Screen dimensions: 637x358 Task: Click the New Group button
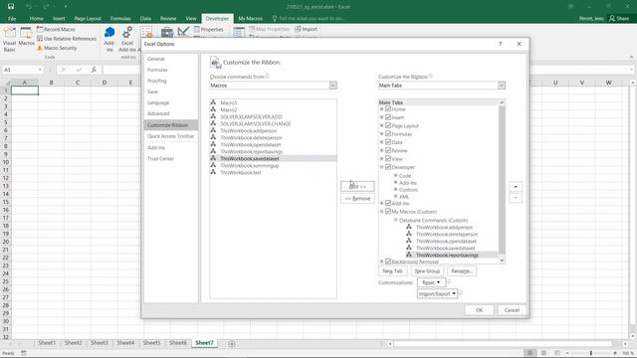point(427,271)
